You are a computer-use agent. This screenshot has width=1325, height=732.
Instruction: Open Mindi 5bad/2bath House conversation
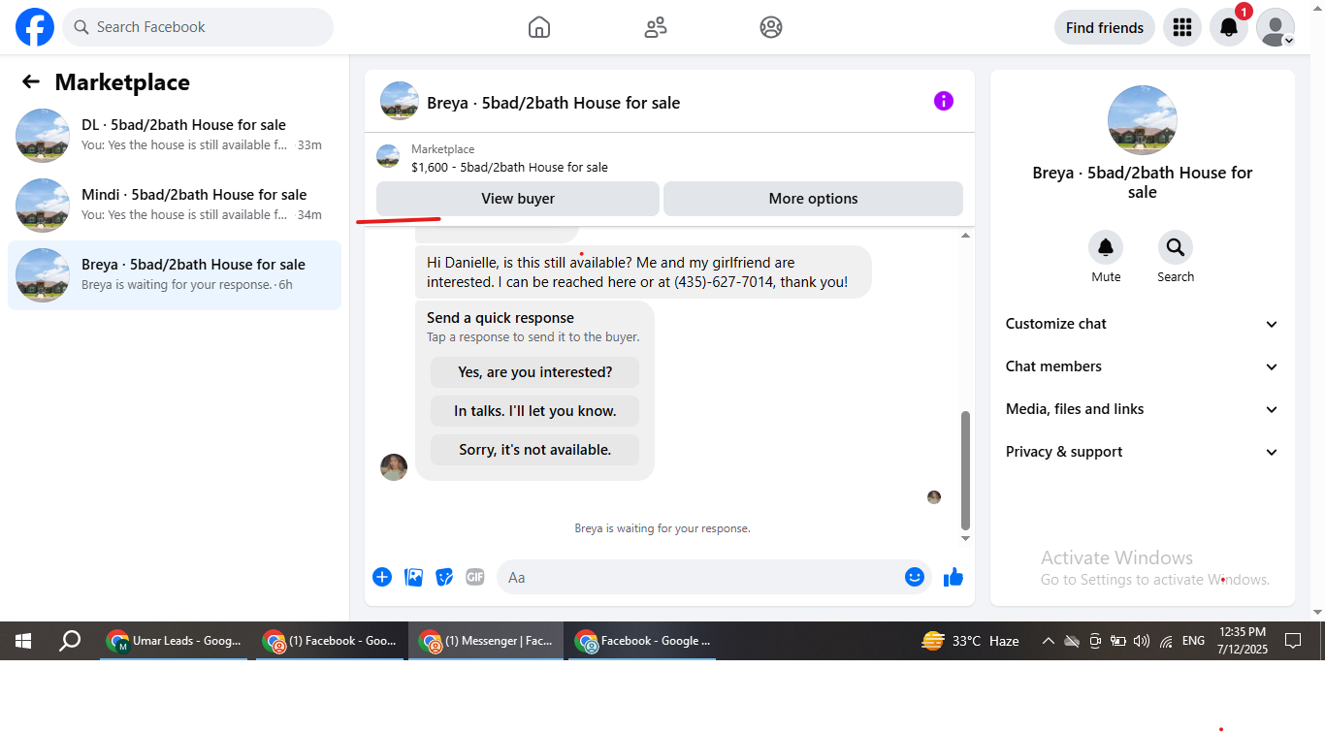click(x=175, y=206)
